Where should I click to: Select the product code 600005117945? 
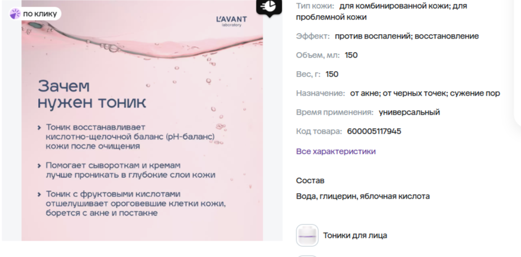(x=374, y=131)
